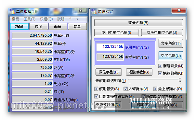Click 使用中欄位色彩(I) button
The height and width of the screenshot is (120, 195).
pos(116,33)
